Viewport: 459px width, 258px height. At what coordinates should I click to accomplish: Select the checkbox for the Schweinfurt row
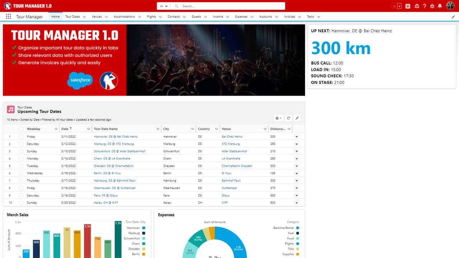click(x=21, y=151)
